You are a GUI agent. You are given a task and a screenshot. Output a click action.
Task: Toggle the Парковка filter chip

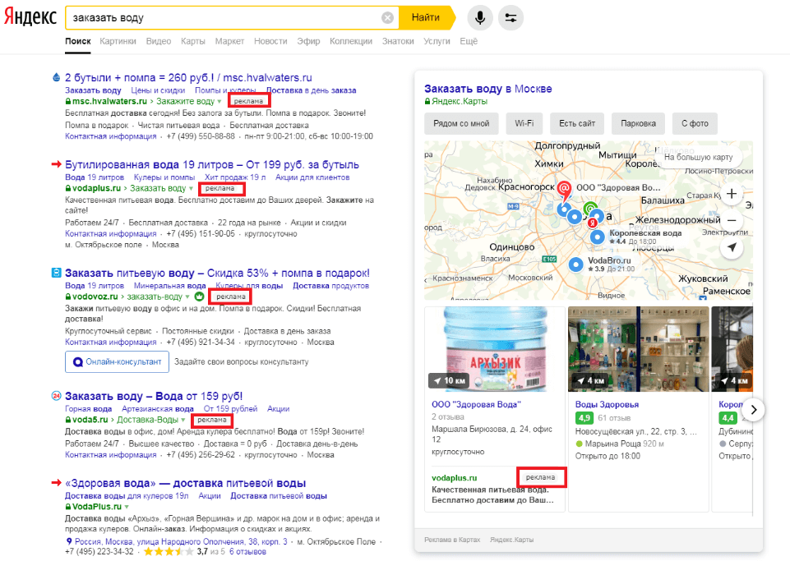[x=639, y=123]
